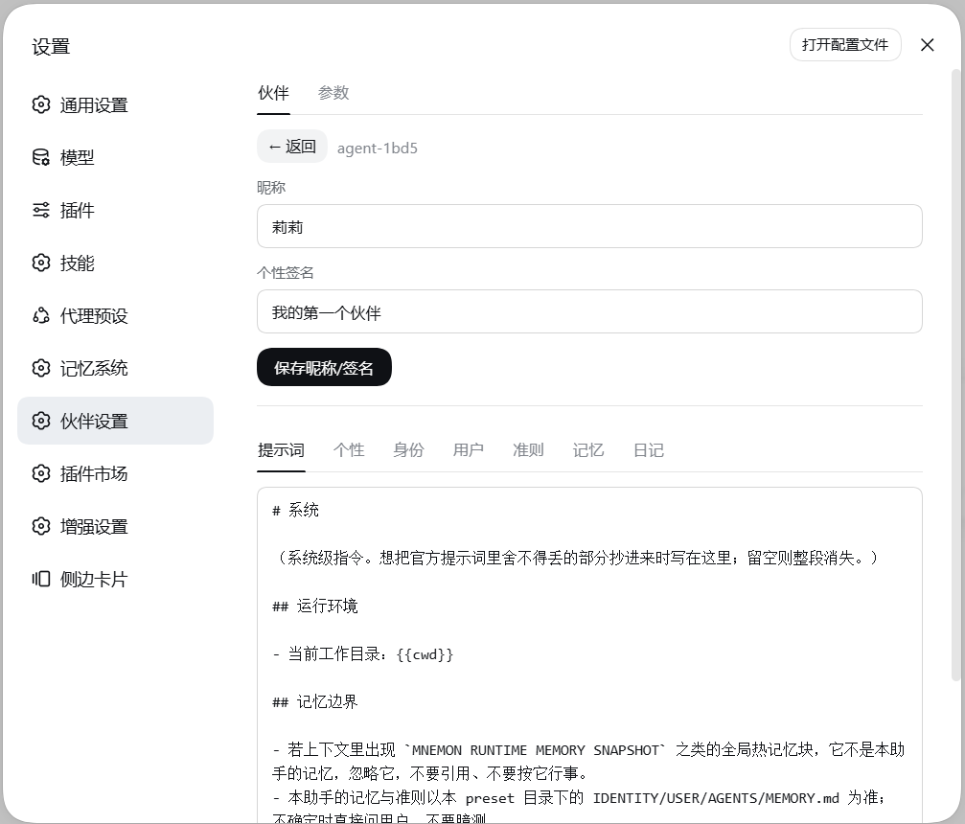Open 侧边卡片 settings

(115, 579)
